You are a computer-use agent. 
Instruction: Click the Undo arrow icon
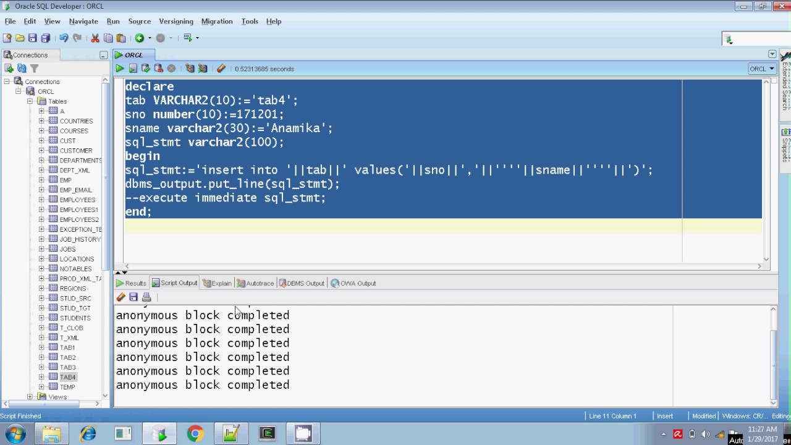[x=64, y=38]
